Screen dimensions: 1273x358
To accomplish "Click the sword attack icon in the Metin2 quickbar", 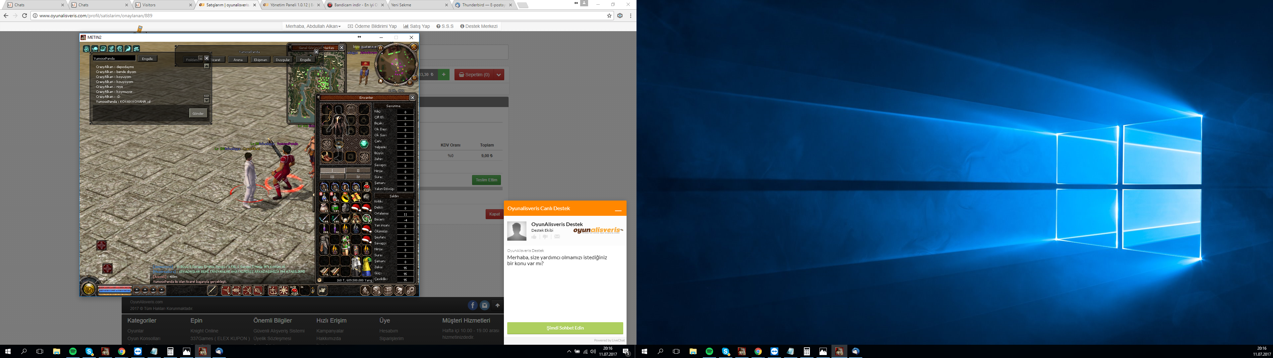I will [212, 290].
